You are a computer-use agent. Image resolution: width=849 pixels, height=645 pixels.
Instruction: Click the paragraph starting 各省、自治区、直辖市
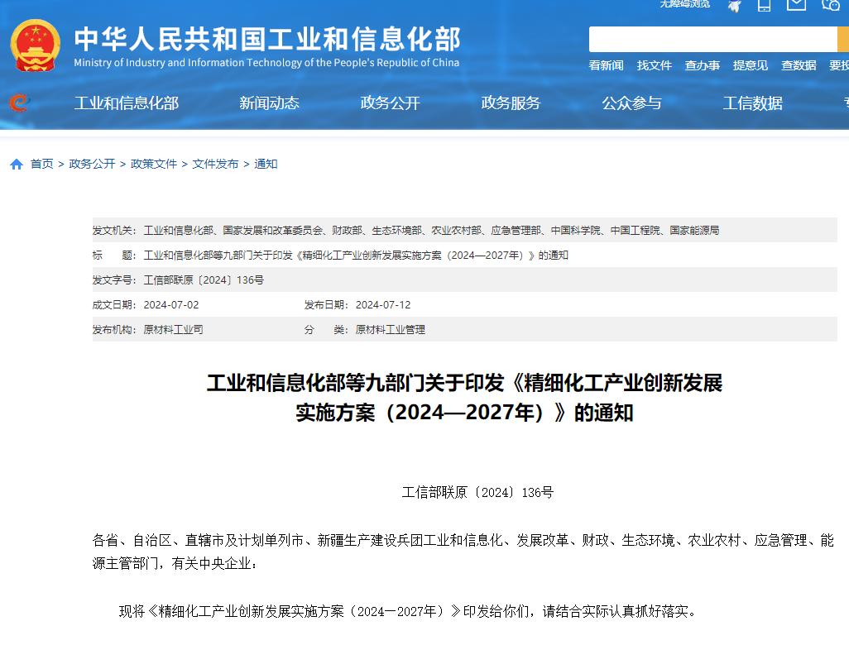(463, 552)
